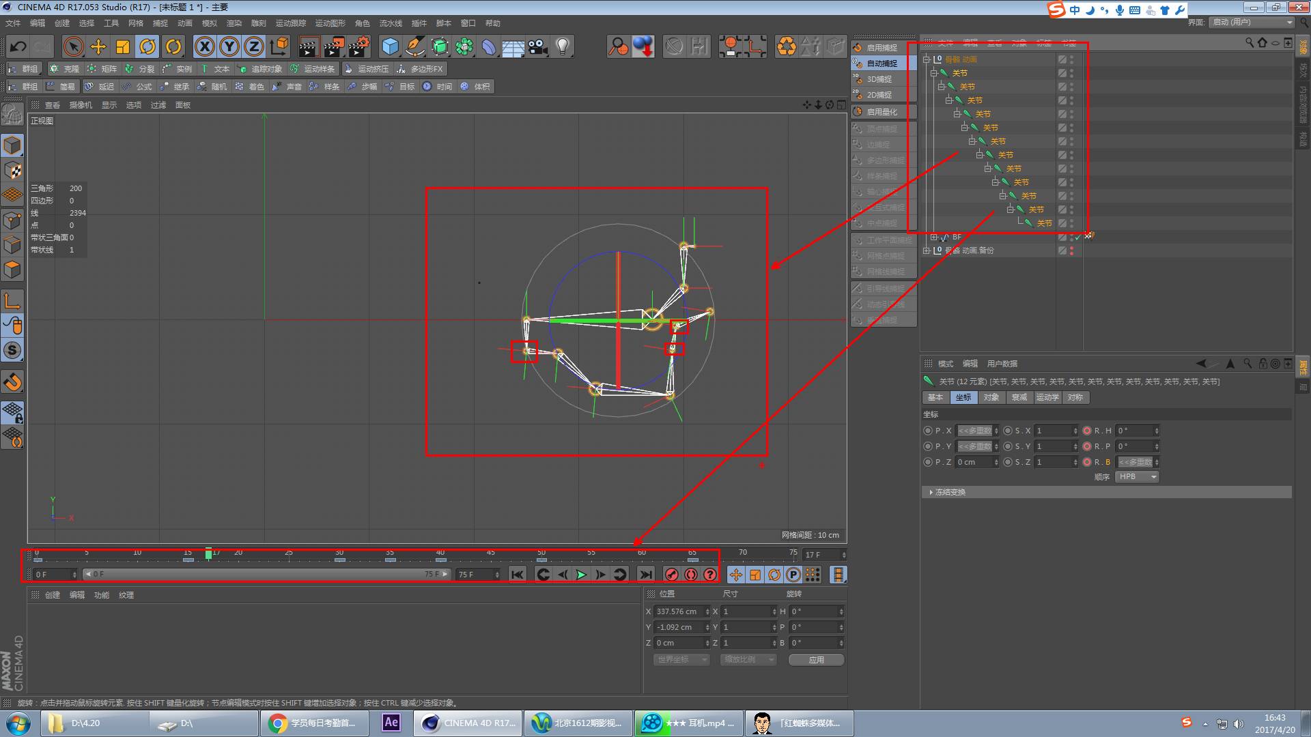This screenshot has width=1311, height=737.
Task: Open the 世界坐标 dropdown in coordinates panel
Action: (x=681, y=660)
